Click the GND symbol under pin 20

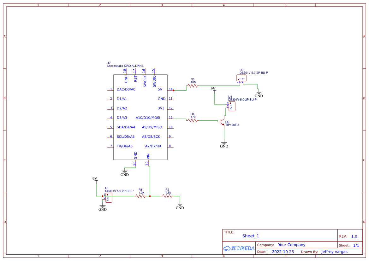(125, 171)
